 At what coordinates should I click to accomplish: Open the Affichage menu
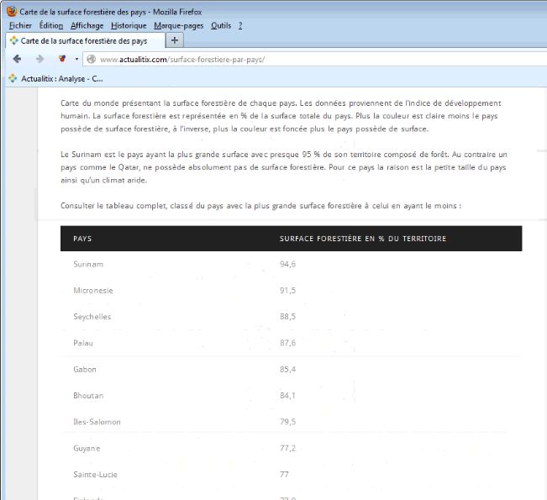coord(87,25)
